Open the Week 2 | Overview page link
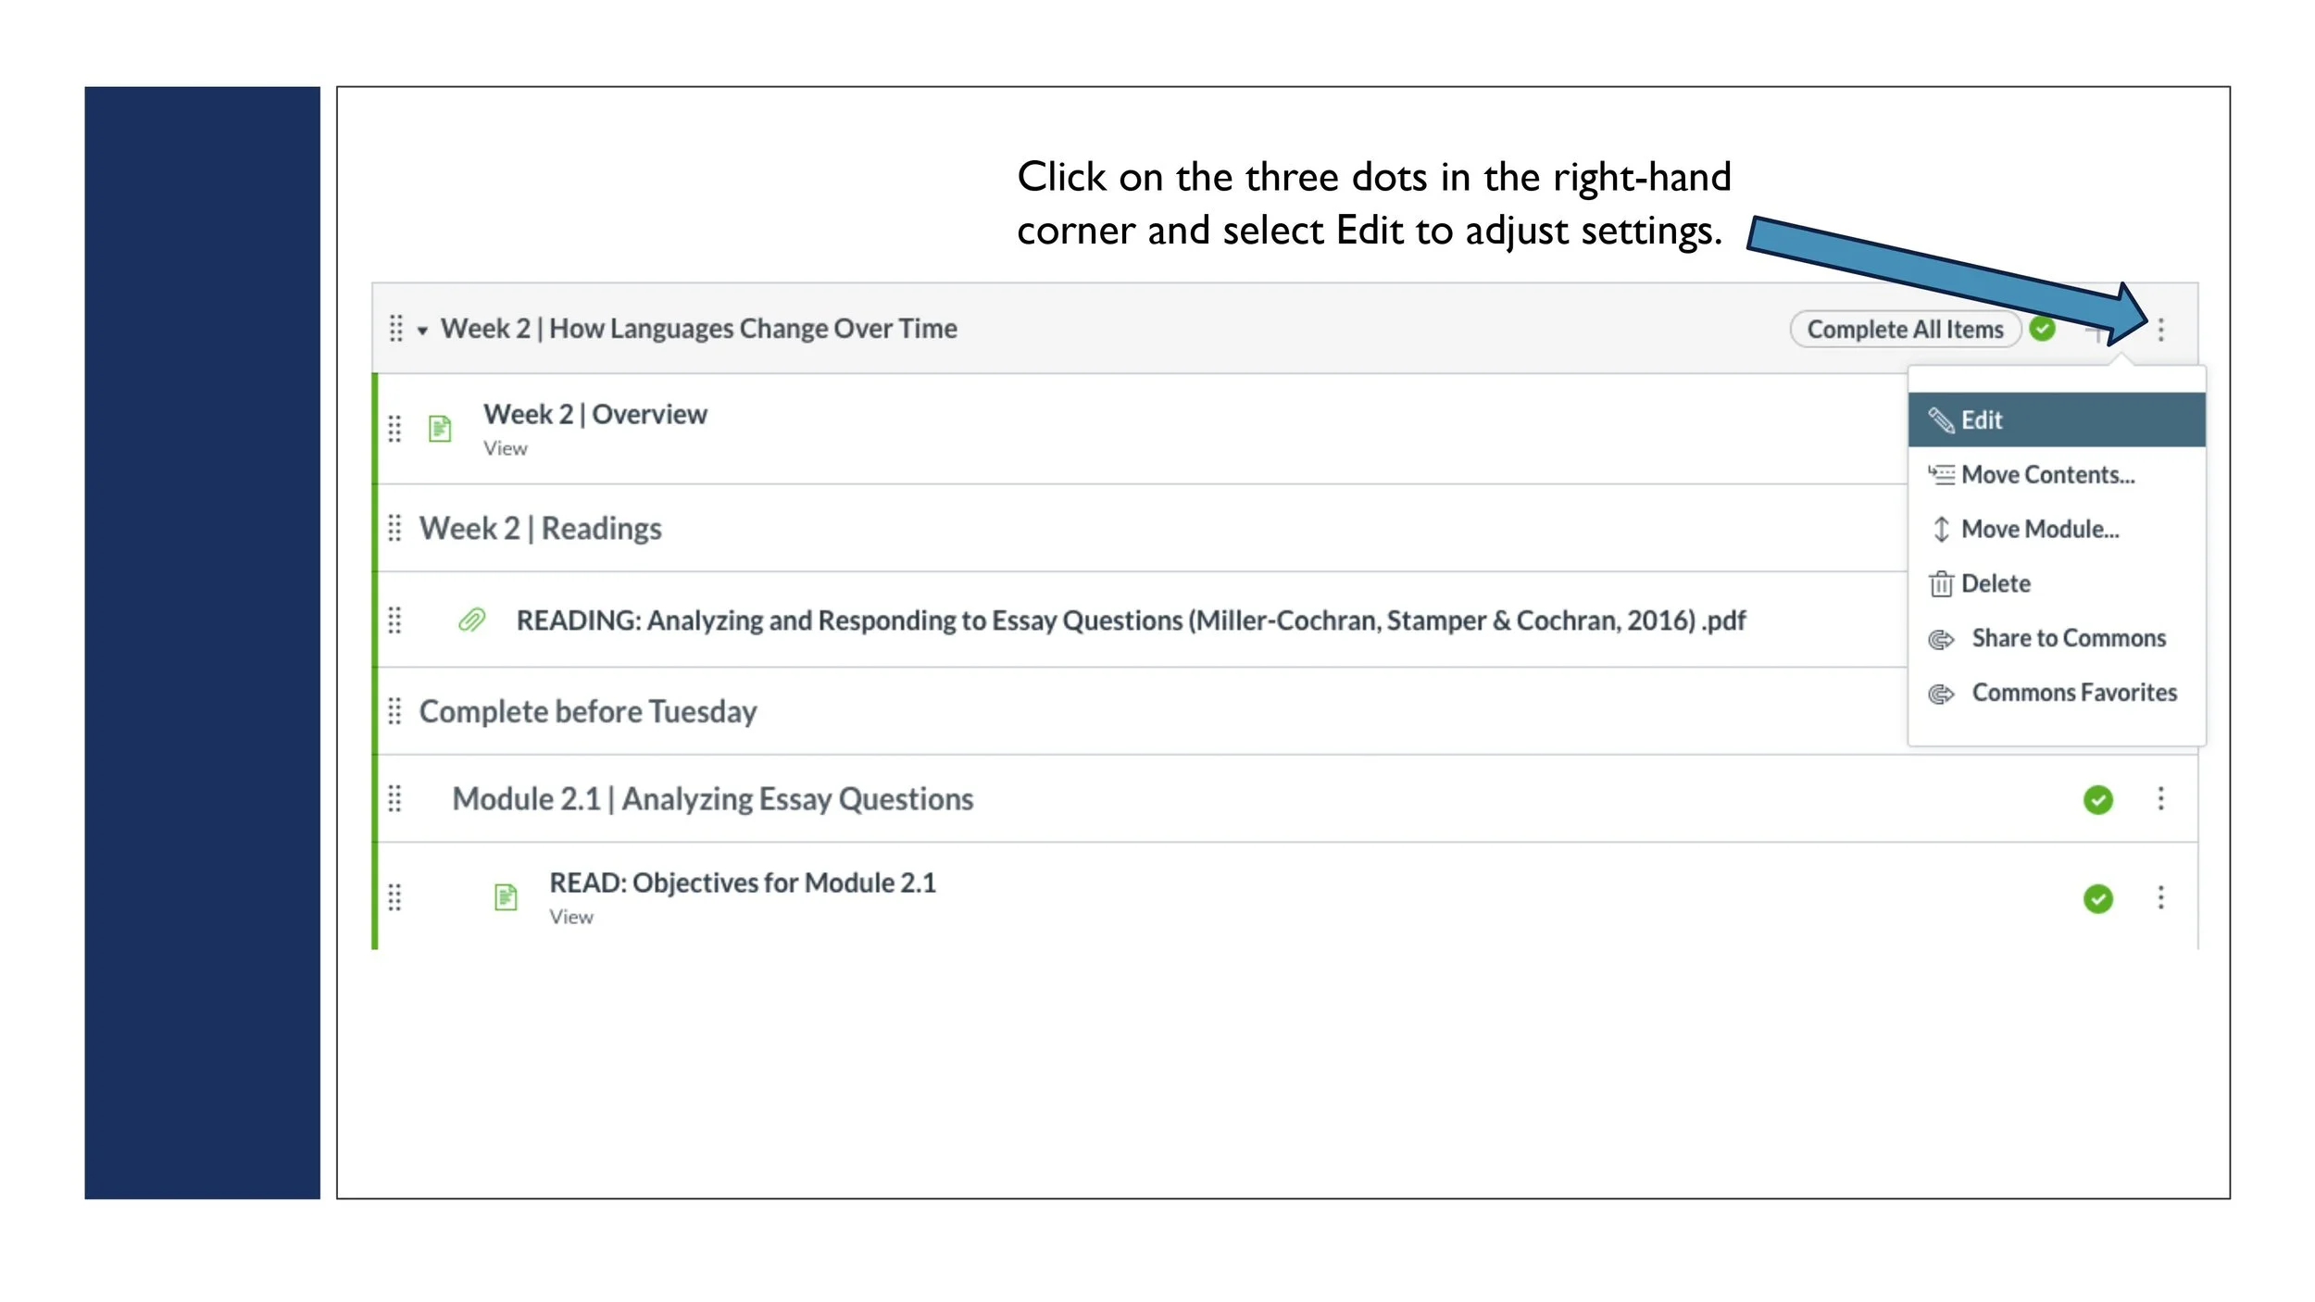 594,414
